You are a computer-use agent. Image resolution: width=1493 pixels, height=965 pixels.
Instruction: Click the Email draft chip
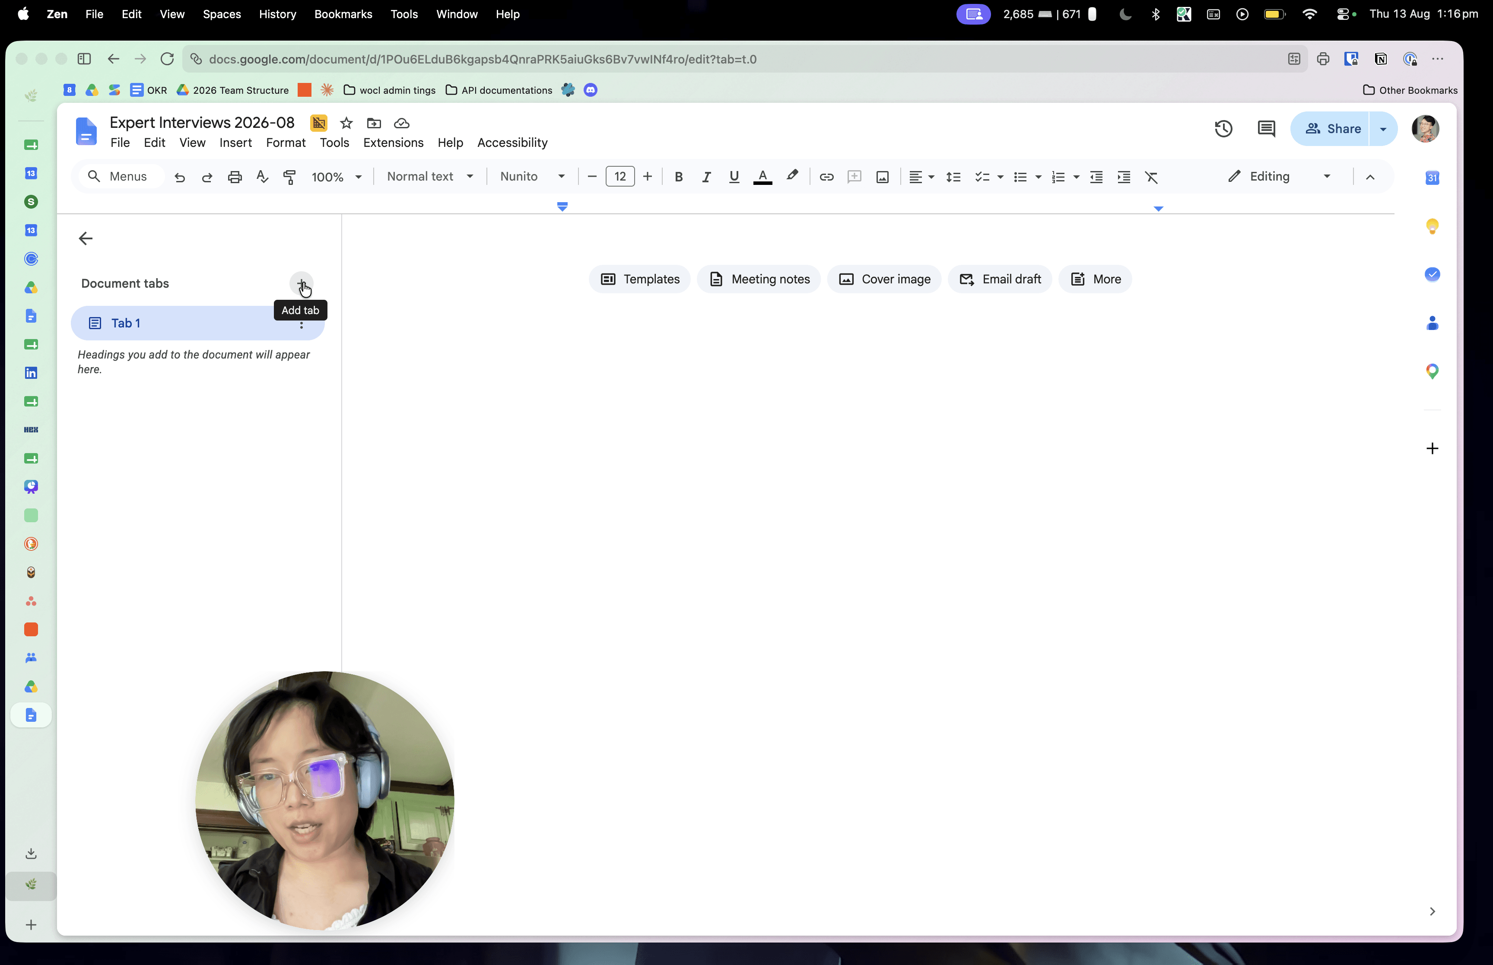tap(1000, 279)
